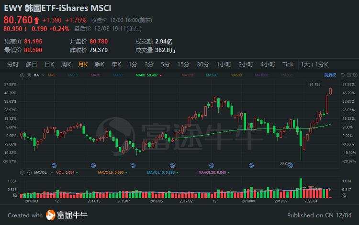Toggle the MA5 line

coord(52,75)
